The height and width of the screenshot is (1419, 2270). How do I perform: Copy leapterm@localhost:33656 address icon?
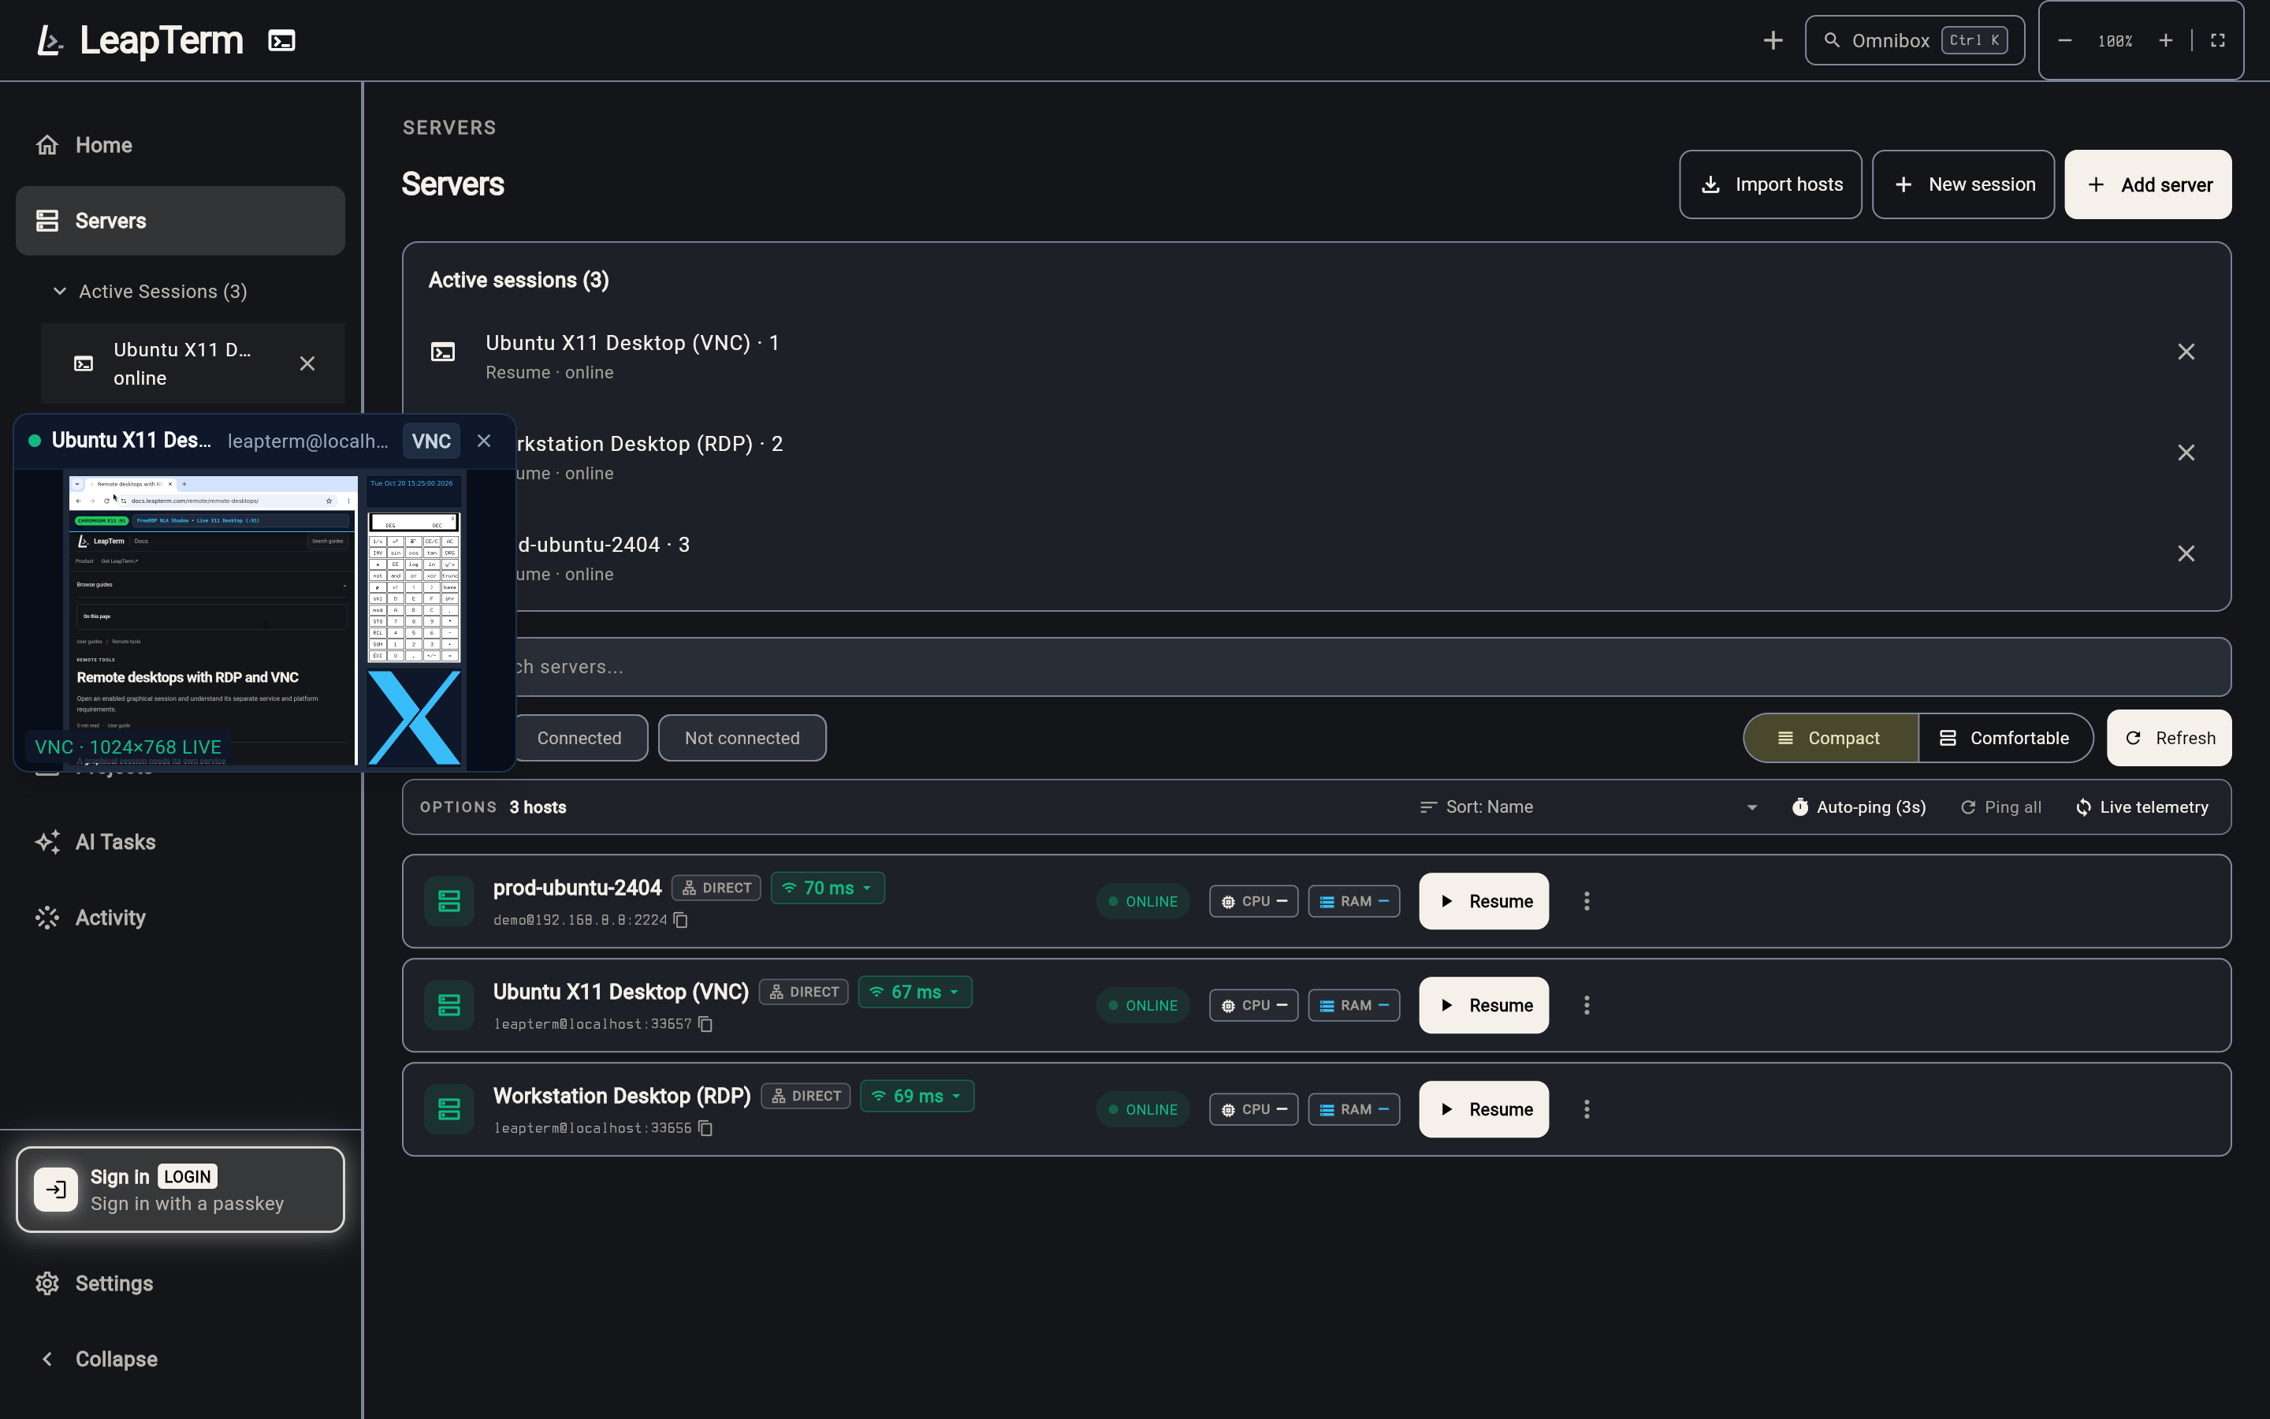tap(705, 1129)
